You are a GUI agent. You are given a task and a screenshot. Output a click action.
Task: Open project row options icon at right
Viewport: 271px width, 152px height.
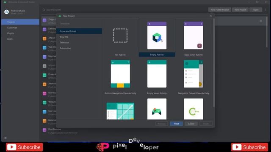(x=261, y=21)
